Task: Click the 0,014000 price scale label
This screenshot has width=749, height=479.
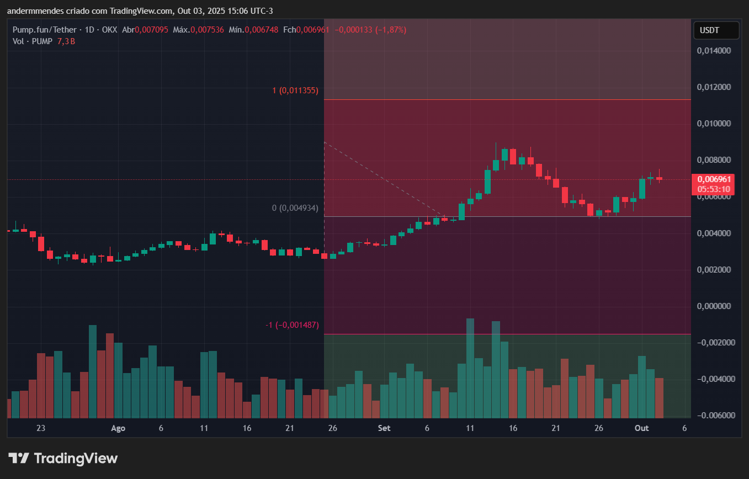Action: (x=714, y=51)
